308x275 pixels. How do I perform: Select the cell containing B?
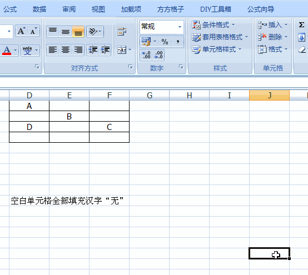69,117
